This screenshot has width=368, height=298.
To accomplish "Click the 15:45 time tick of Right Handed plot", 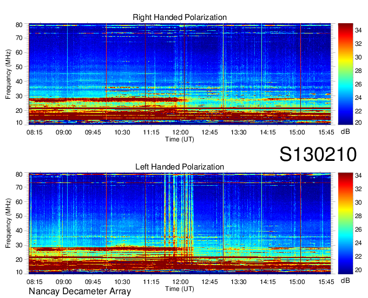I will pyautogui.click(x=326, y=132).
